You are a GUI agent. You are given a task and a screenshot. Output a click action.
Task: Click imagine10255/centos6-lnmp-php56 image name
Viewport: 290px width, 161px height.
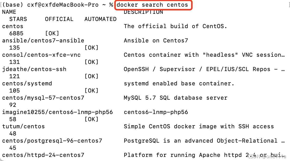point(57,112)
